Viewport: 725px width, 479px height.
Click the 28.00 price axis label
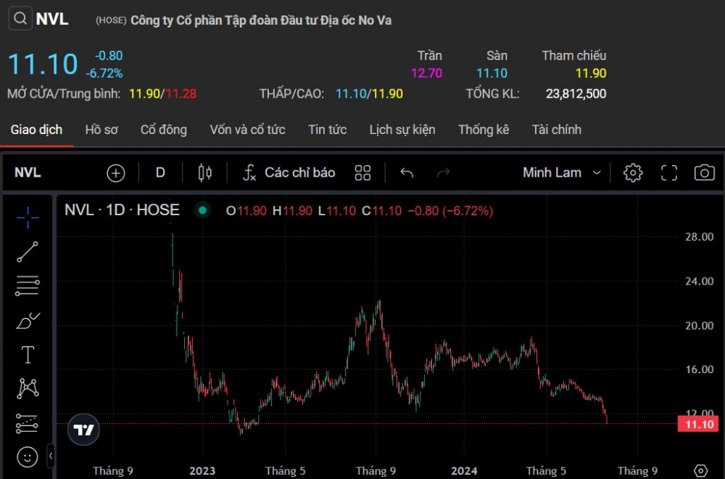click(x=699, y=237)
